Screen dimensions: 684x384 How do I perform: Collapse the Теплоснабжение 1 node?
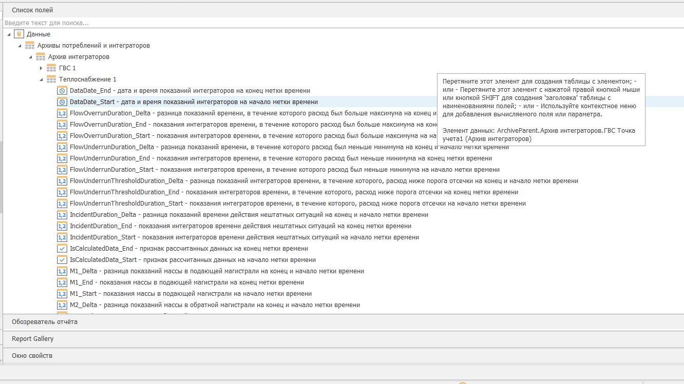pos(41,79)
